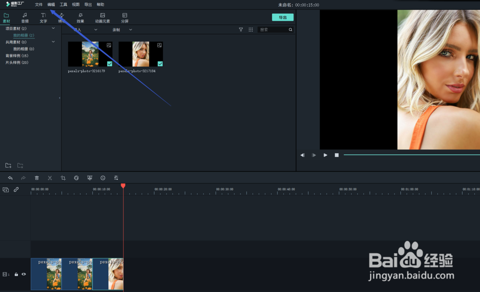Viewport: 480px width, 292px height.
Task: Open the import dropdown arrow
Action: tap(96, 30)
